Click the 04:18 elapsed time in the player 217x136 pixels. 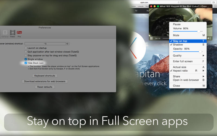point(158,38)
